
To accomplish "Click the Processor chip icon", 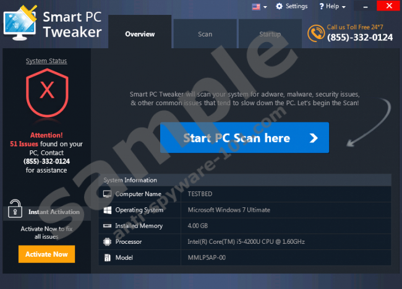I will coord(107,242).
